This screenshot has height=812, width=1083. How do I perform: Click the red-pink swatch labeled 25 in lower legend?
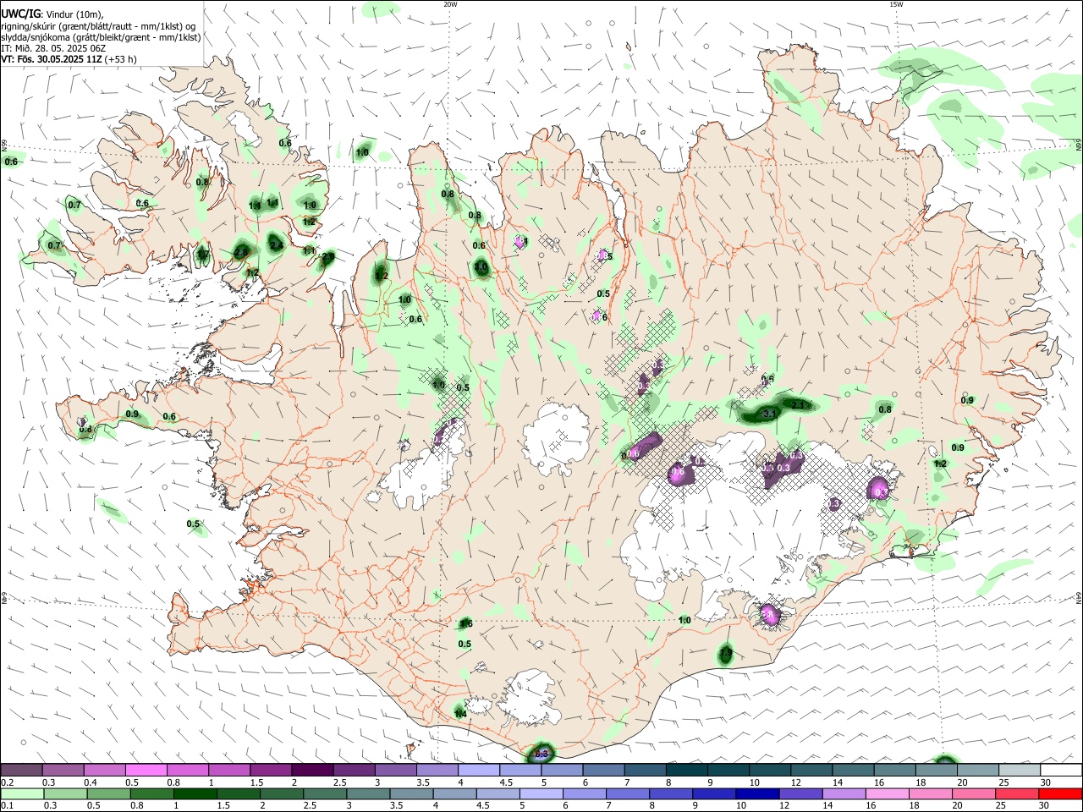tap(1017, 794)
